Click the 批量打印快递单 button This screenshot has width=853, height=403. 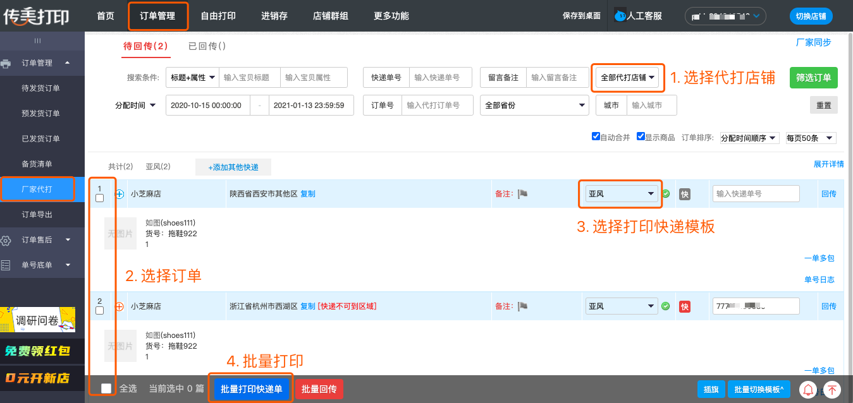point(252,389)
